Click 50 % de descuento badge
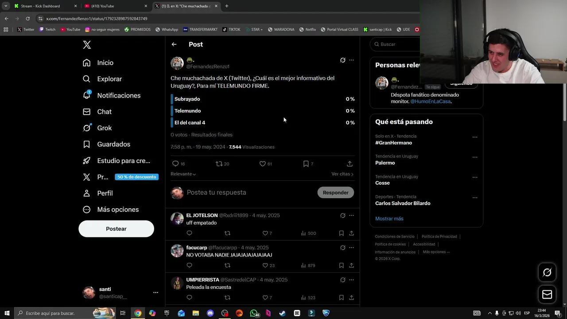 (136, 177)
